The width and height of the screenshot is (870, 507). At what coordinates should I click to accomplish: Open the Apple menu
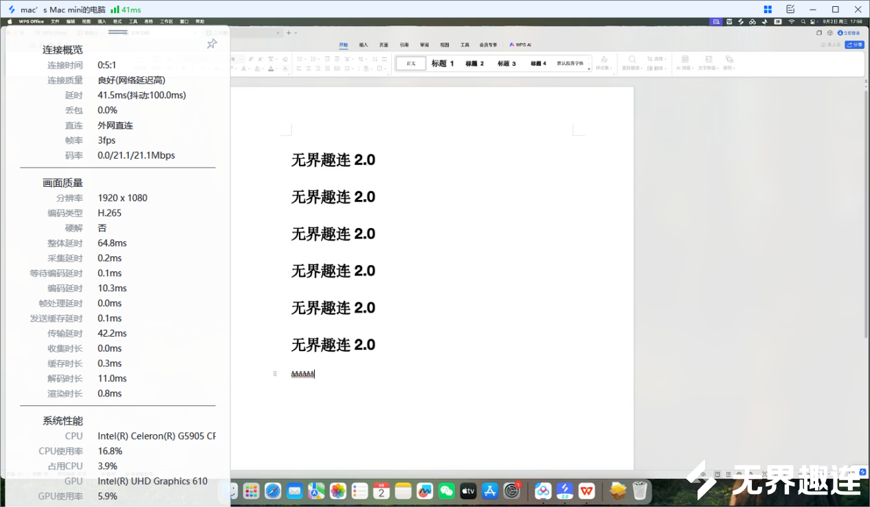[x=10, y=21]
